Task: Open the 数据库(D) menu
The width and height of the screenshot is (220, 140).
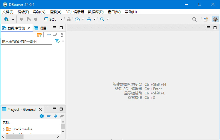Action: (x=96, y=12)
